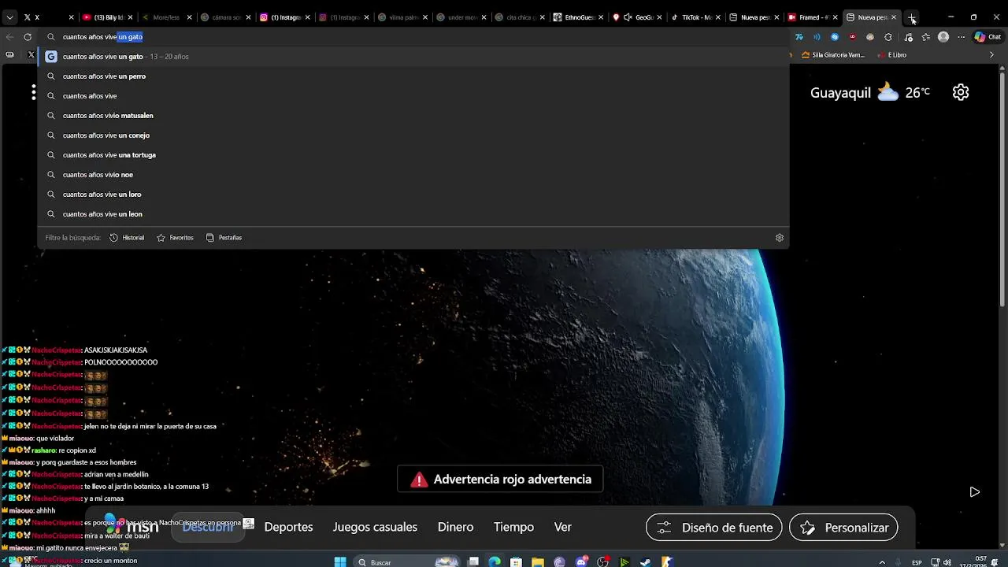Open the media control music icon

click(x=908, y=37)
